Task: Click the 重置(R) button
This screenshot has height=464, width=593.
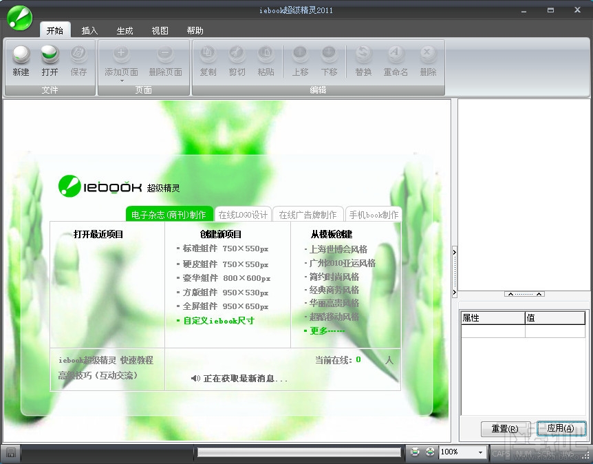Action: 505,428
